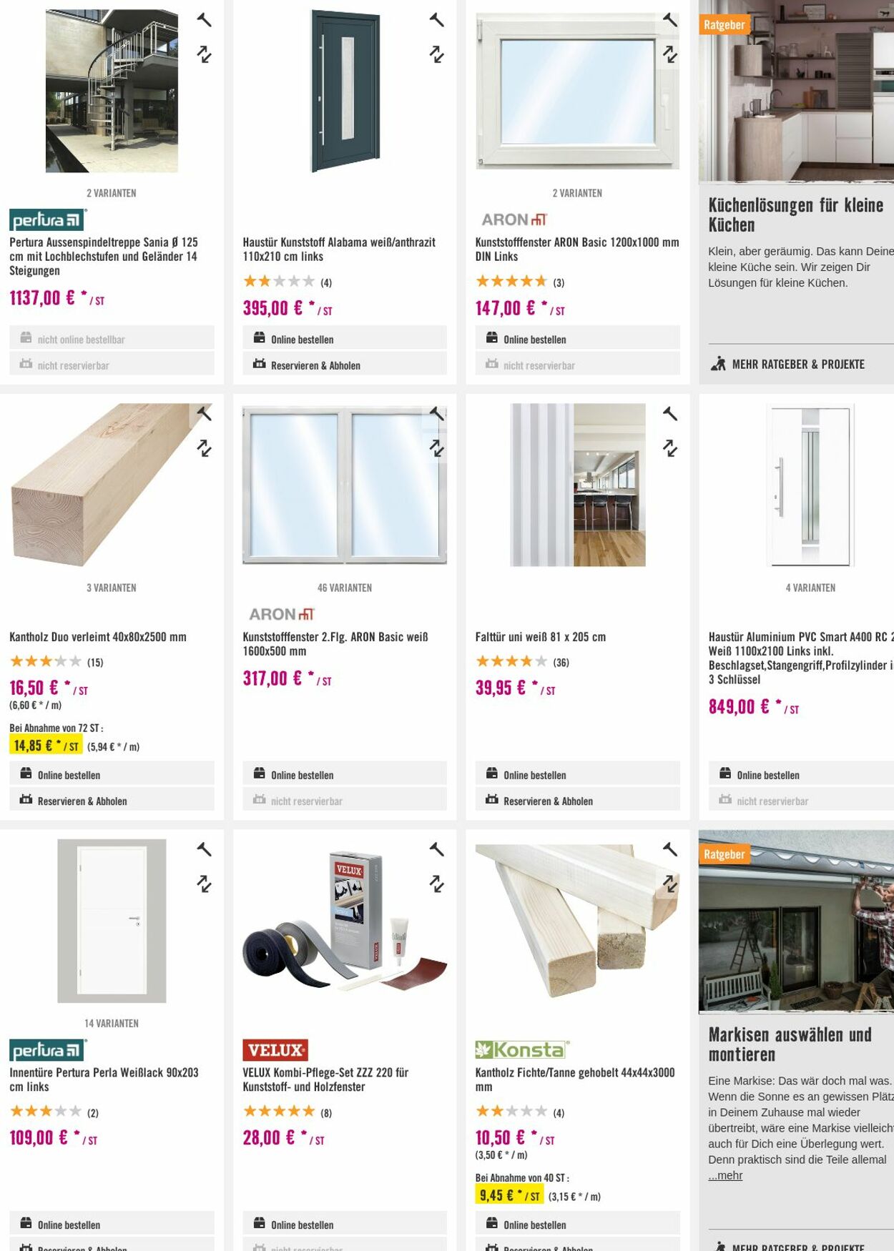The width and height of the screenshot is (894, 1251).
Task: Expand Markisen article with '...mehr' link
Action: tap(725, 1175)
